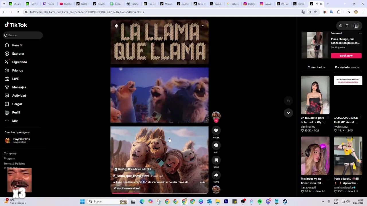The image size is (367, 206).
Task: Reload the page in Chrome
Action: [x=18, y=12]
